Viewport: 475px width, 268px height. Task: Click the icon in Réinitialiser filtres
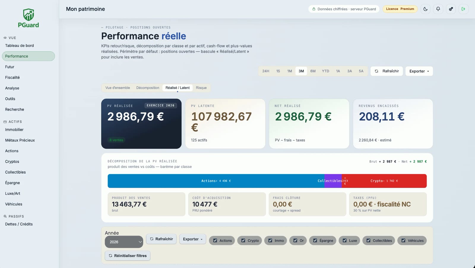[x=110, y=256]
